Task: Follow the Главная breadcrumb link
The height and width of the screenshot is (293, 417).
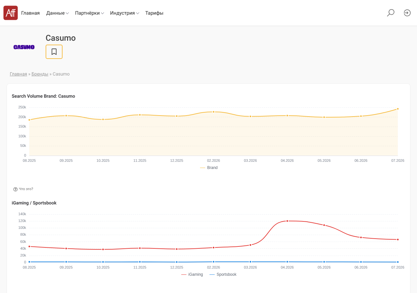Action: click(18, 74)
